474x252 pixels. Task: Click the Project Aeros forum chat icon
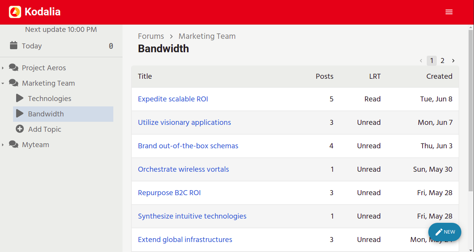pos(14,68)
